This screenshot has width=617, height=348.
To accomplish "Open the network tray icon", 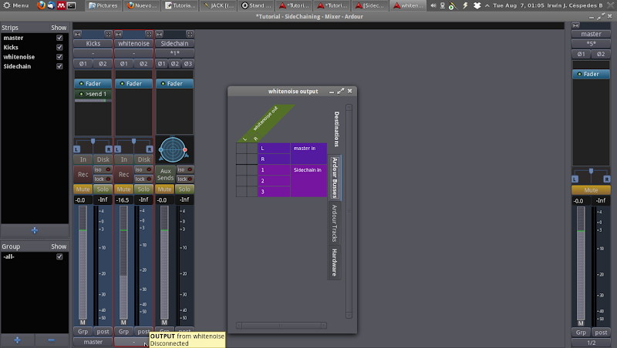I will pyautogui.click(x=443, y=5).
